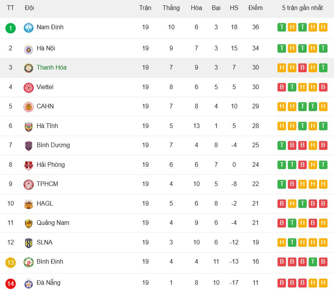334x294 pixels.
Task: Click the Viettel club logo
Action: pos(29,88)
